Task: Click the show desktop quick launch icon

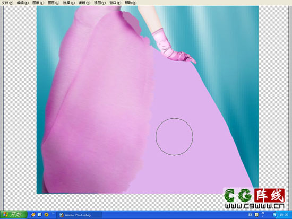Action: click(40, 215)
